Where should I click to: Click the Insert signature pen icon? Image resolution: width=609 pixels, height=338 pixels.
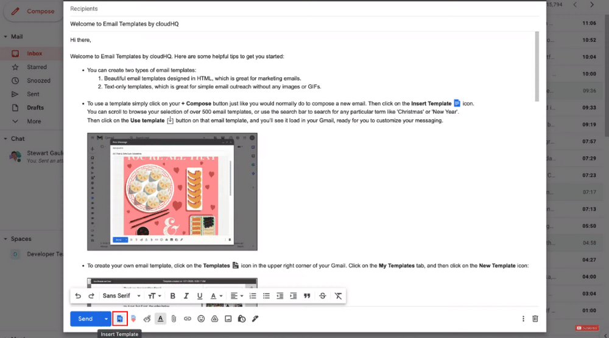pos(255,319)
